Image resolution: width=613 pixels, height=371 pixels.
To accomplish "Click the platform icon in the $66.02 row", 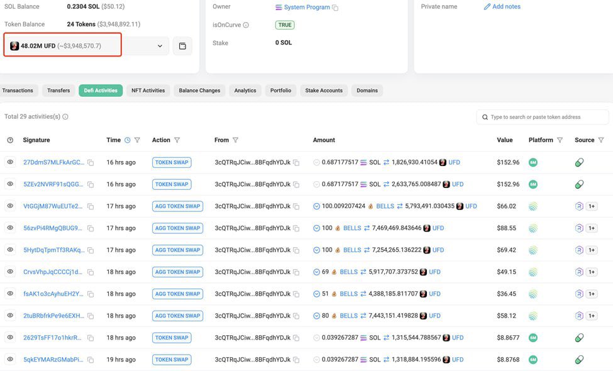I will click(533, 206).
